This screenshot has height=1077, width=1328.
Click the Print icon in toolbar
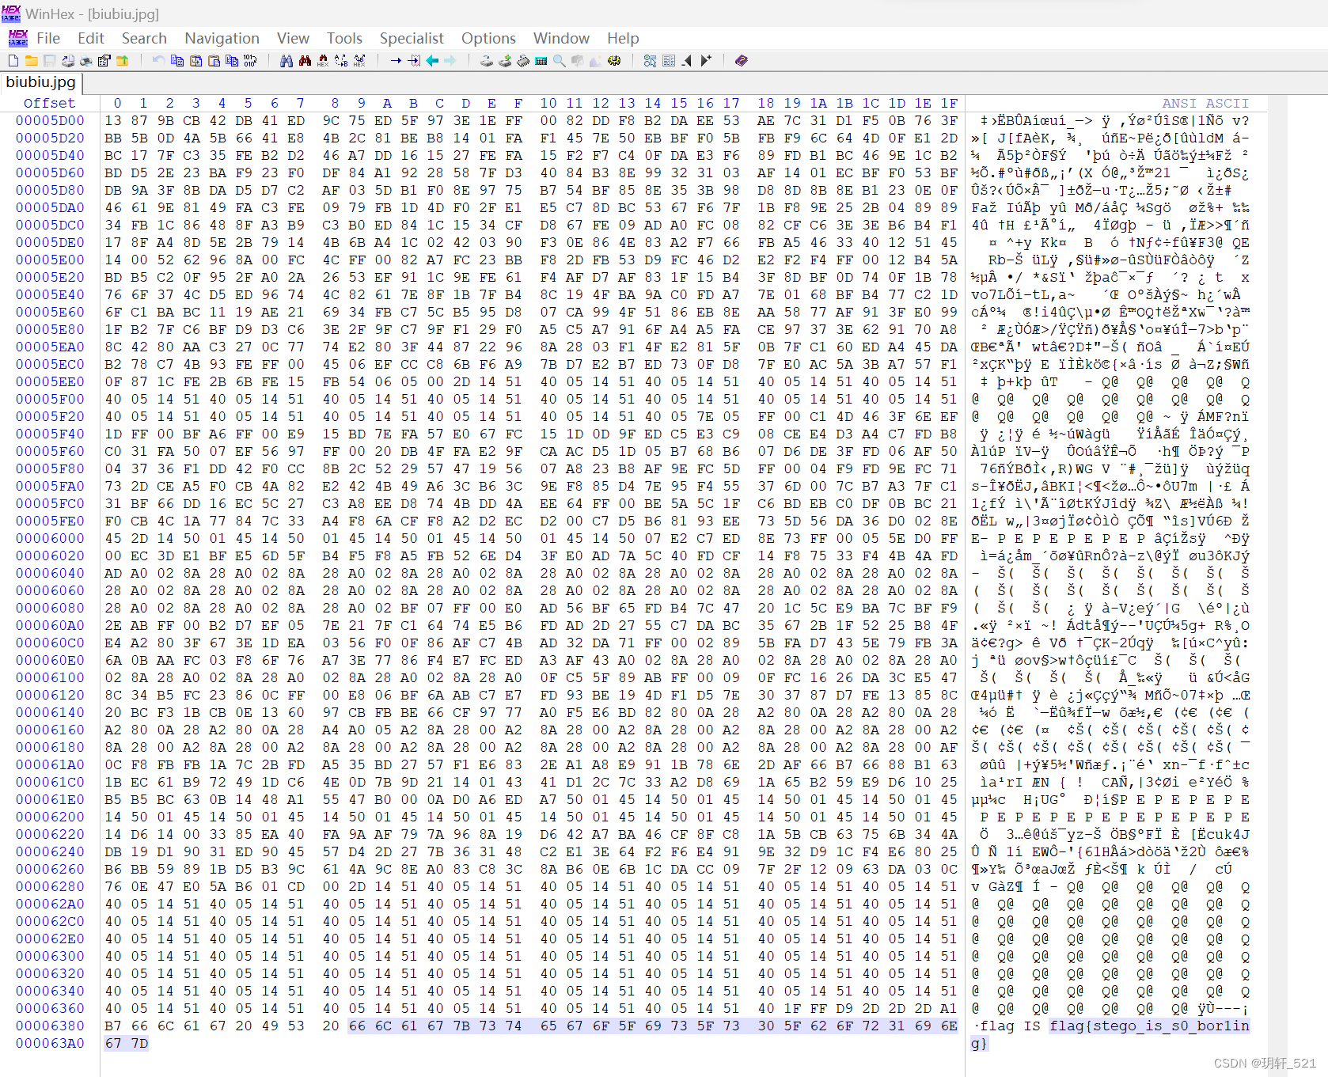tap(86, 61)
